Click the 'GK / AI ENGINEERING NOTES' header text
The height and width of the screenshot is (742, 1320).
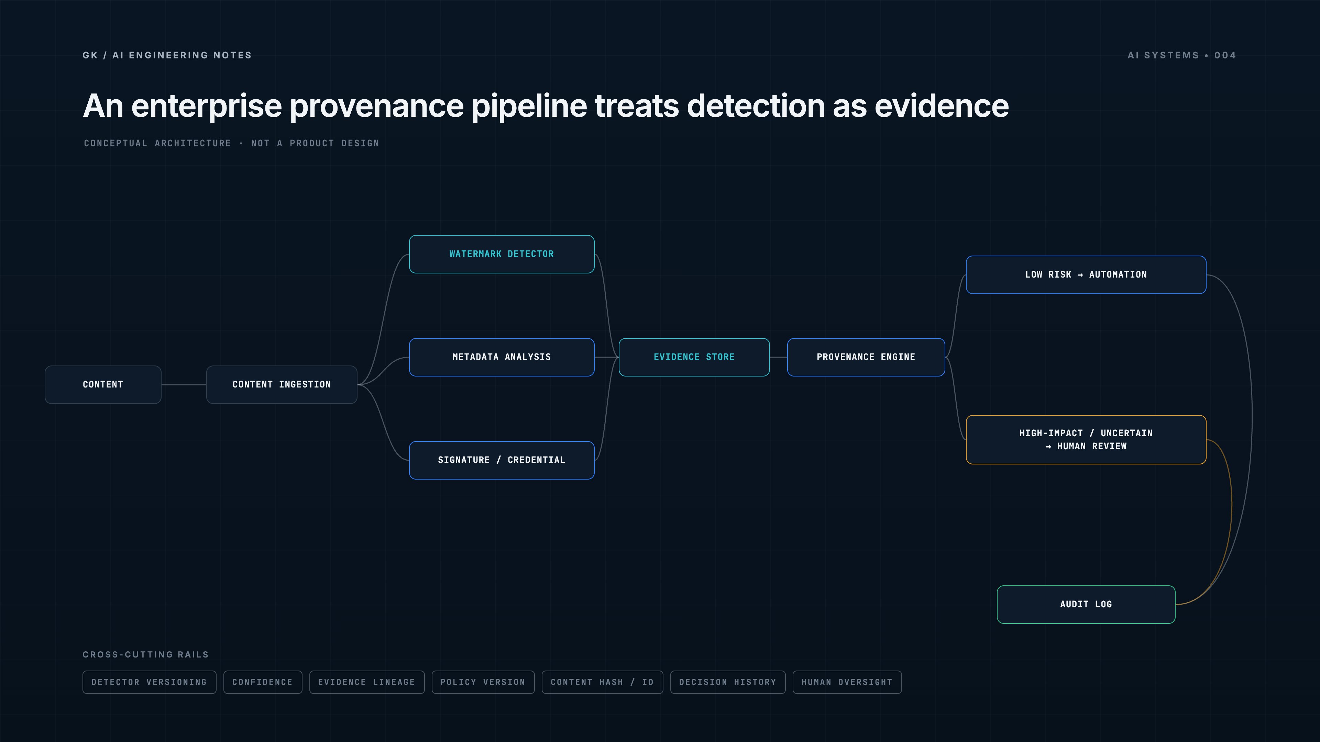click(167, 55)
